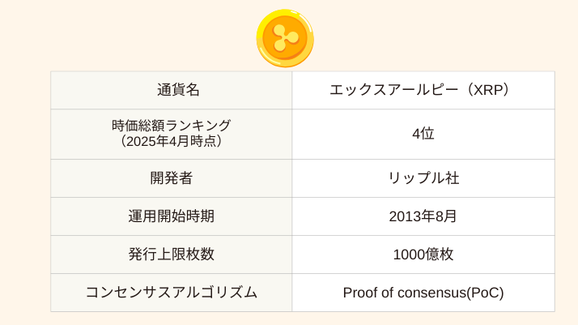Click the 1000 number in issuance limit

click(409, 254)
